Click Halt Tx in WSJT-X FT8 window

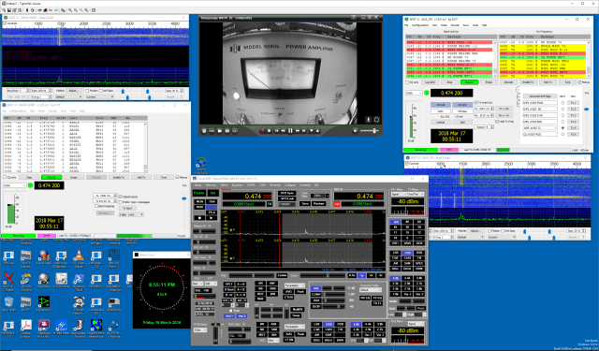pyautogui.click(x=548, y=82)
